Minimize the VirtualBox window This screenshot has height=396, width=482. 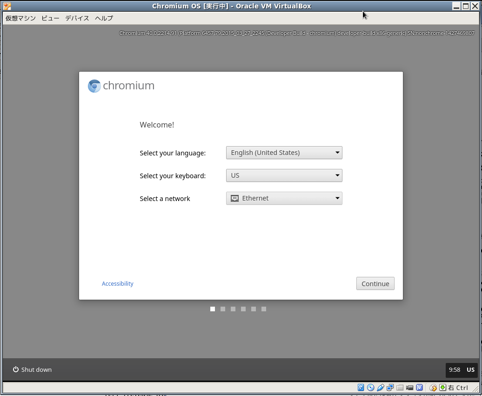(456, 6)
